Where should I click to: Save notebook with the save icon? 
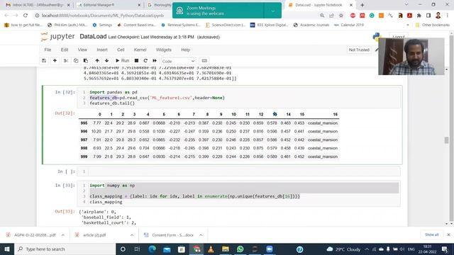44,61
